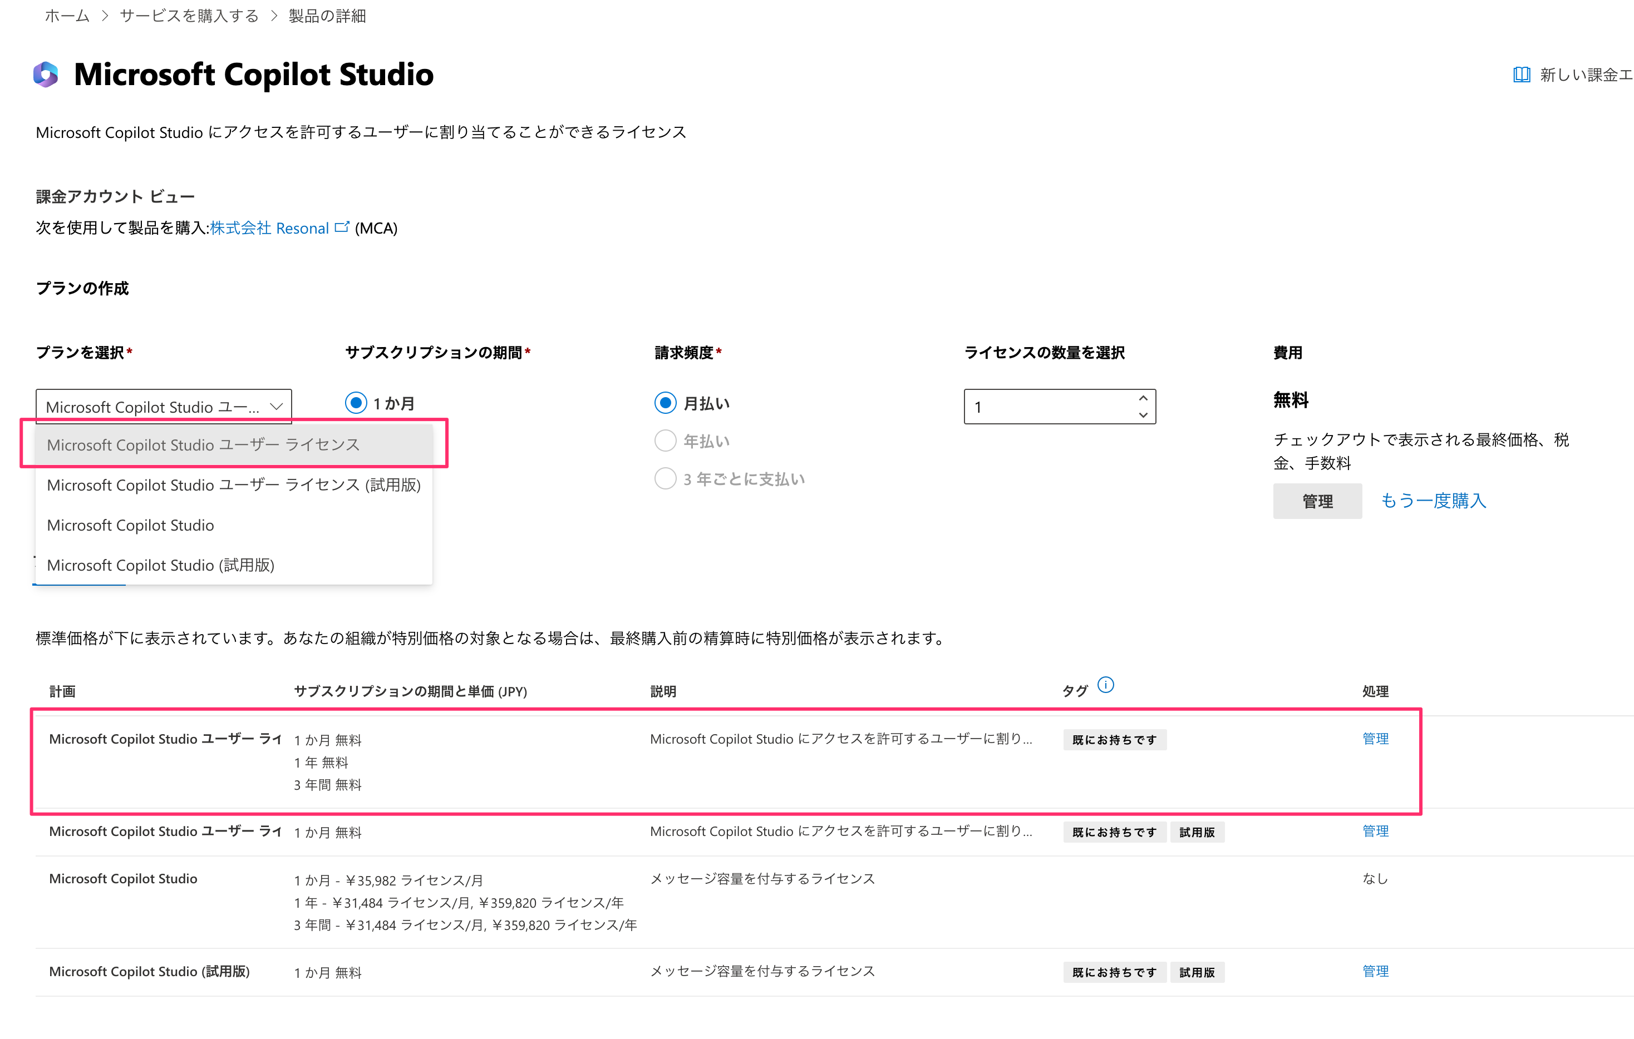
Task: Collapse the プランを選択 dropdown
Action: point(275,407)
